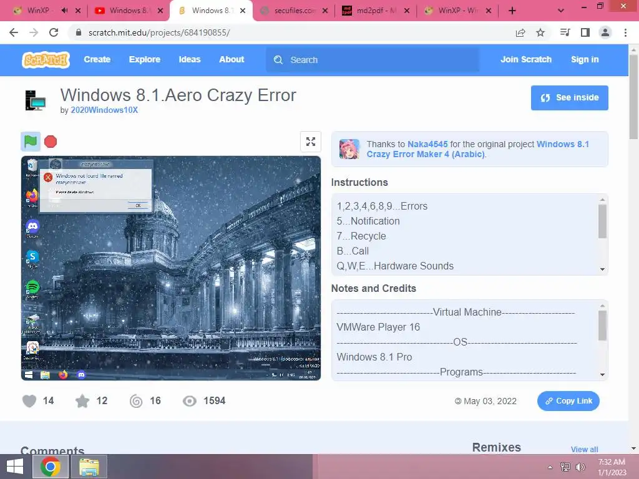Go back to previous page
The width and height of the screenshot is (639, 479).
pos(14,32)
